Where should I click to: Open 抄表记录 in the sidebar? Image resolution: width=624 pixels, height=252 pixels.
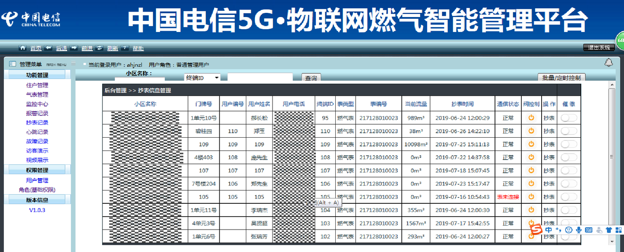point(37,122)
